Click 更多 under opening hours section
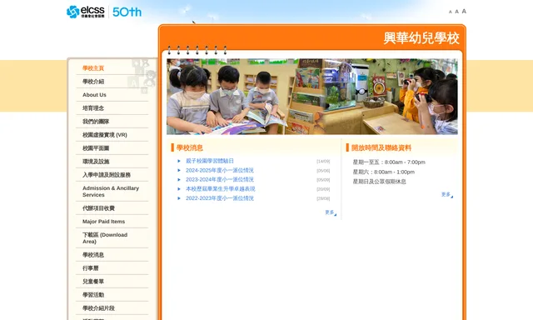Screen dimensions: 533x320 447,194
